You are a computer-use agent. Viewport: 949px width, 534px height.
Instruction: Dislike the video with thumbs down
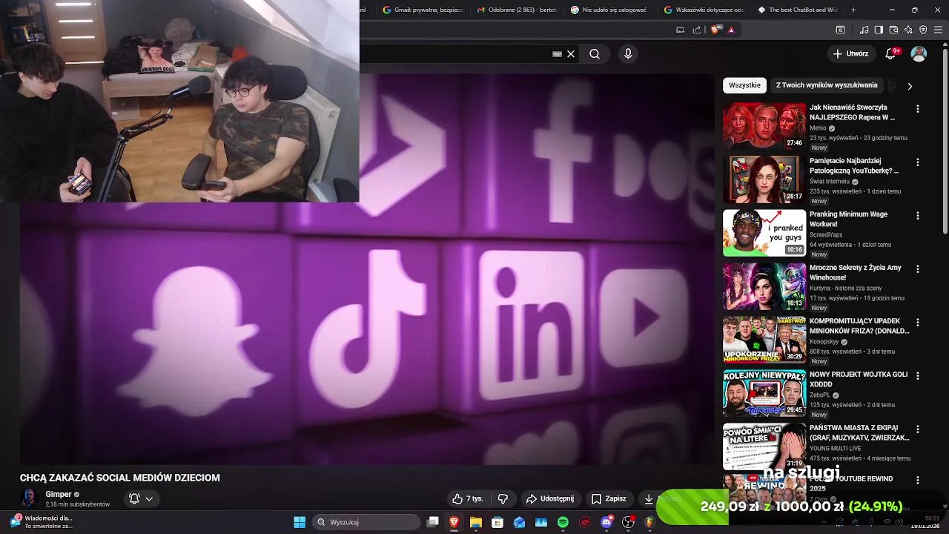tap(503, 498)
